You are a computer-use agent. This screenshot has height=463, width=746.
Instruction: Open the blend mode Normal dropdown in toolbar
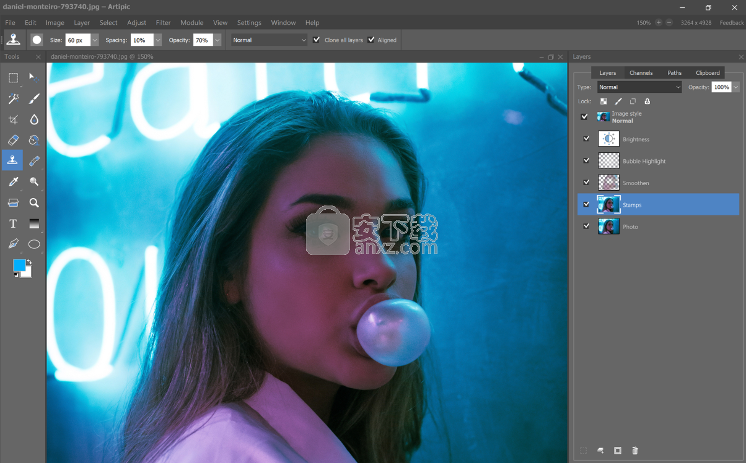(270, 40)
